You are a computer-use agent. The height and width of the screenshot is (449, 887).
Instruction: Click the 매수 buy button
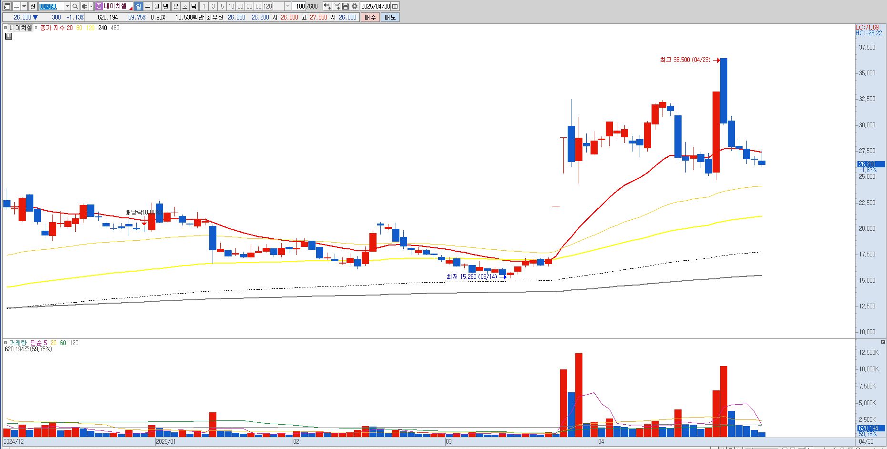point(370,17)
